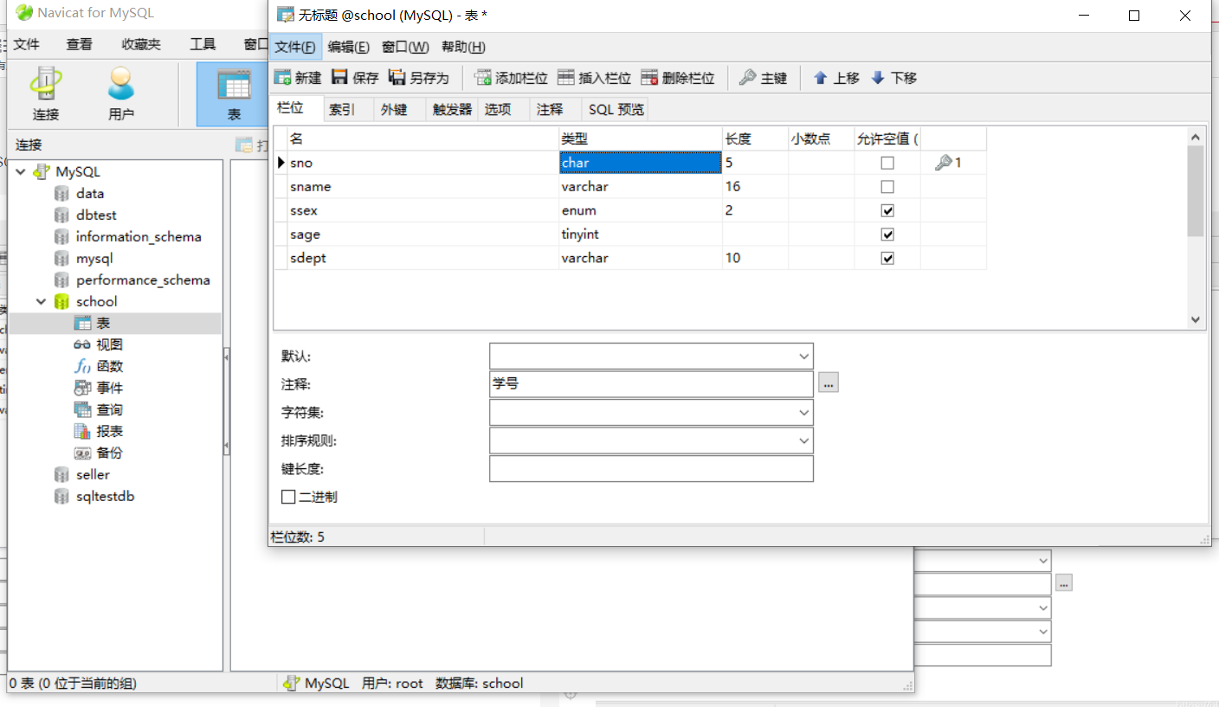The image size is (1219, 707).
Task: Enable the 二进制 binary checkbox
Action: click(x=288, y=497)
